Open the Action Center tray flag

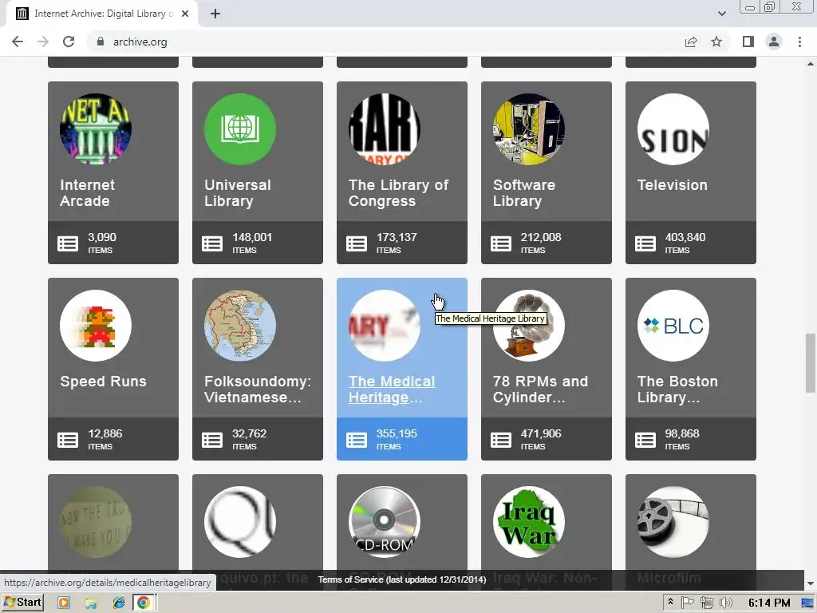point(687,603)
